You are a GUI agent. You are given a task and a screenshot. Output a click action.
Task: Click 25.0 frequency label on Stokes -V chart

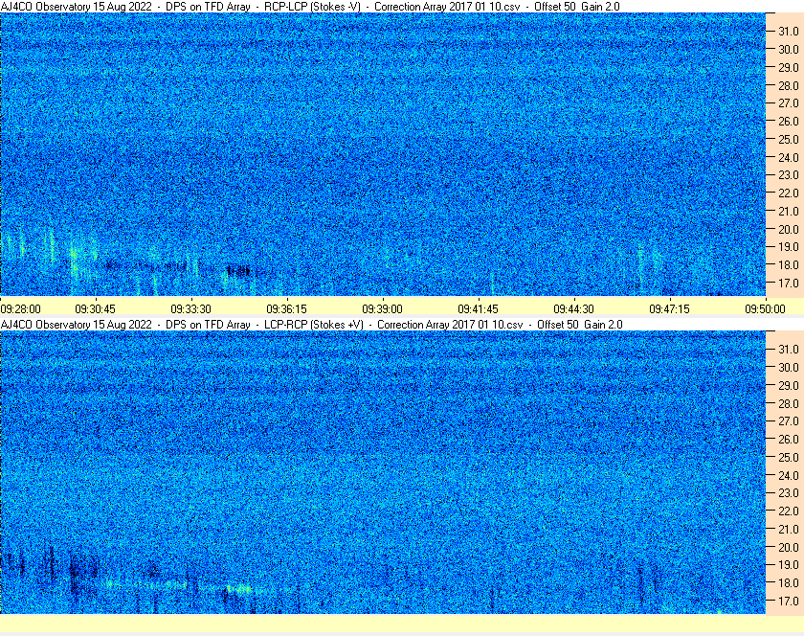789,140
